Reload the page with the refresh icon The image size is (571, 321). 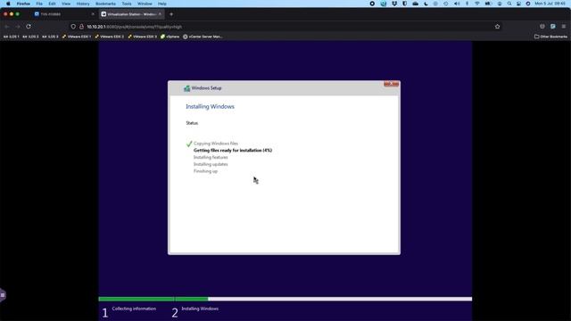click(29, 27)
